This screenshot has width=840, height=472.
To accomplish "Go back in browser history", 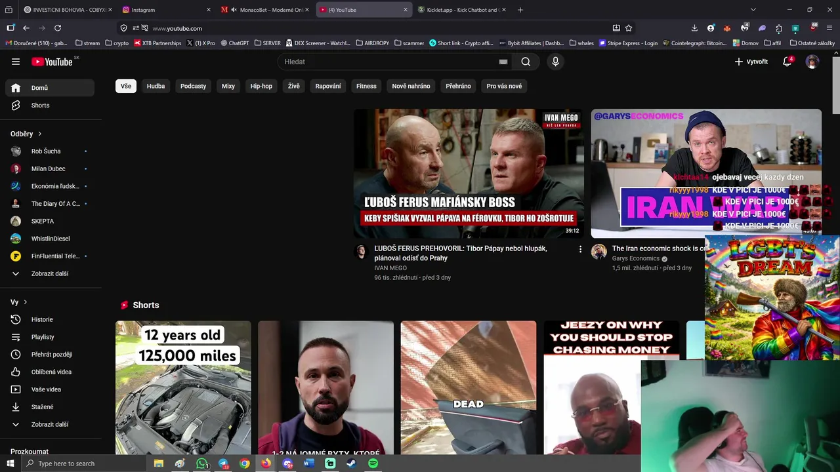I will (26, 28).
